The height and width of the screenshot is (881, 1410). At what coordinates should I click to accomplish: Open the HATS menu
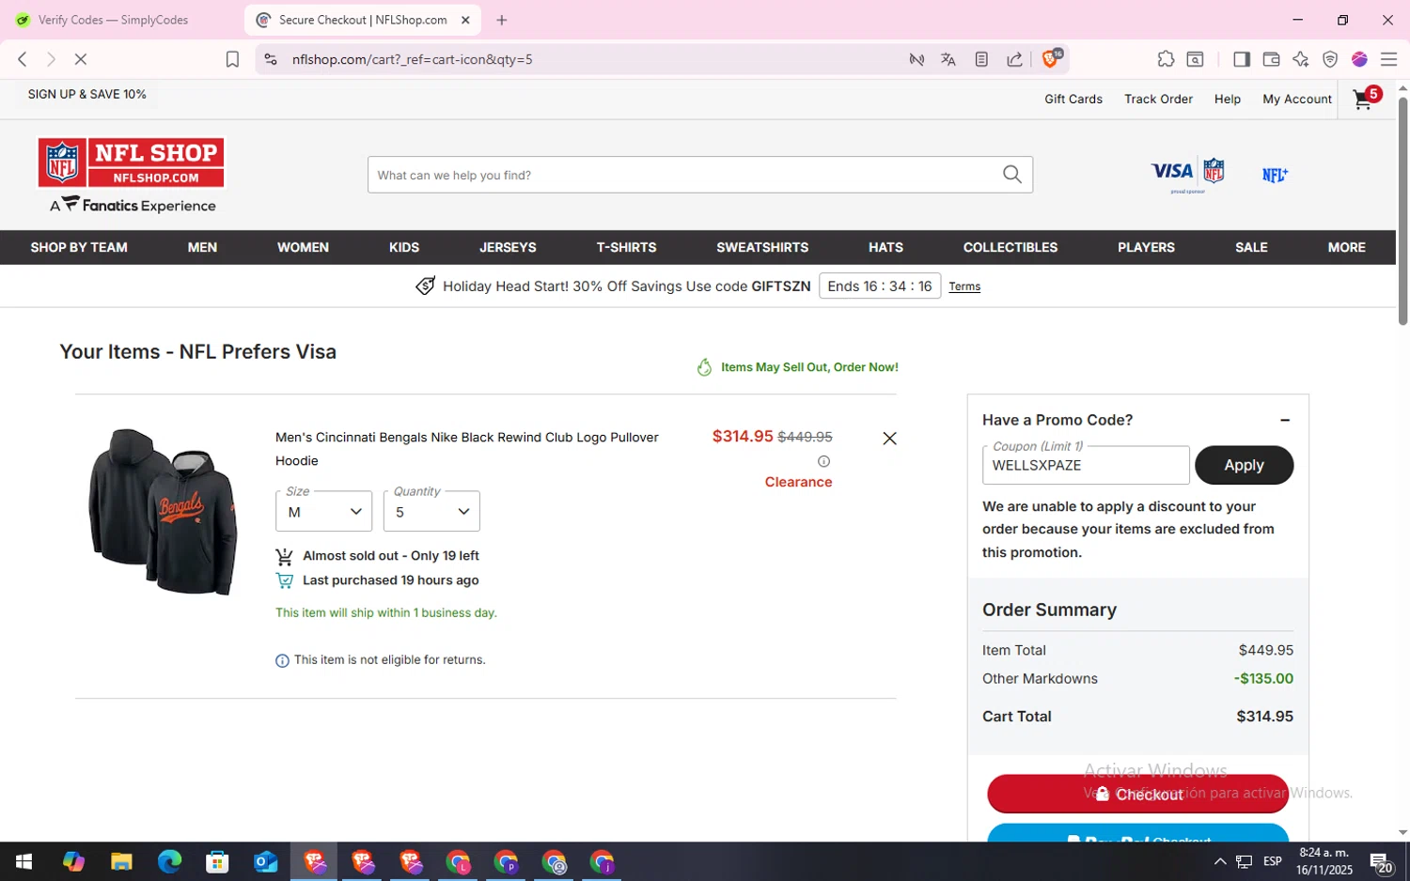pos(885,247)
